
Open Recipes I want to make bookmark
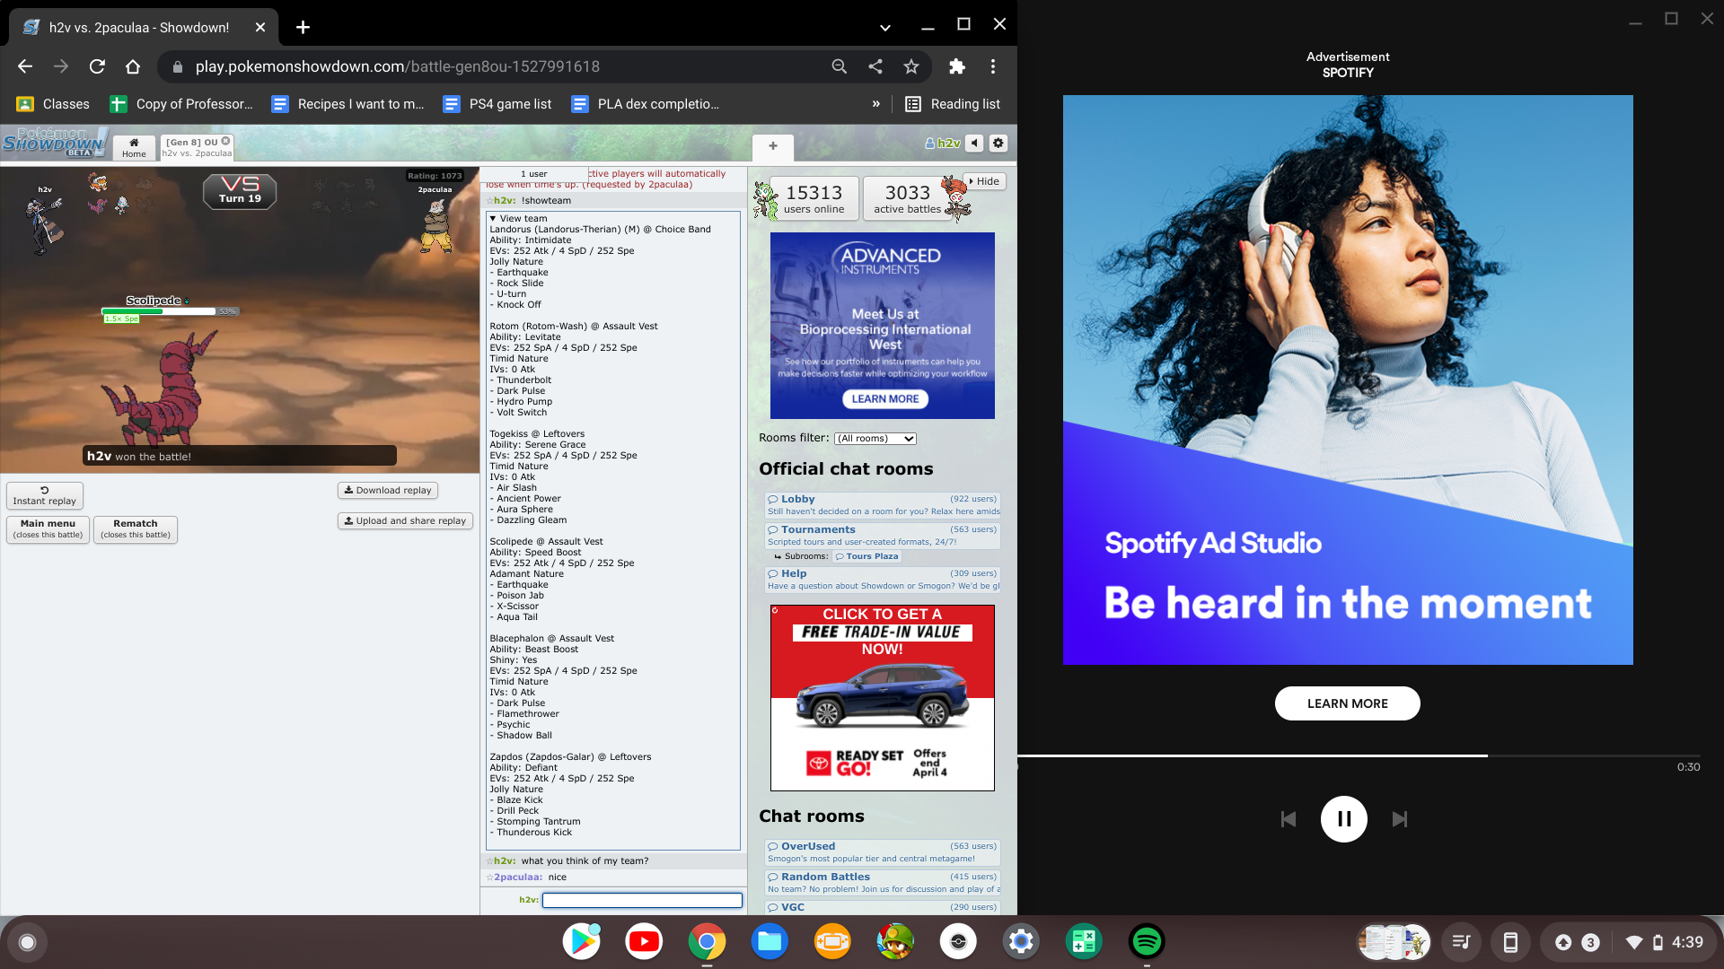pyautogui.click(x=348, y=104)
